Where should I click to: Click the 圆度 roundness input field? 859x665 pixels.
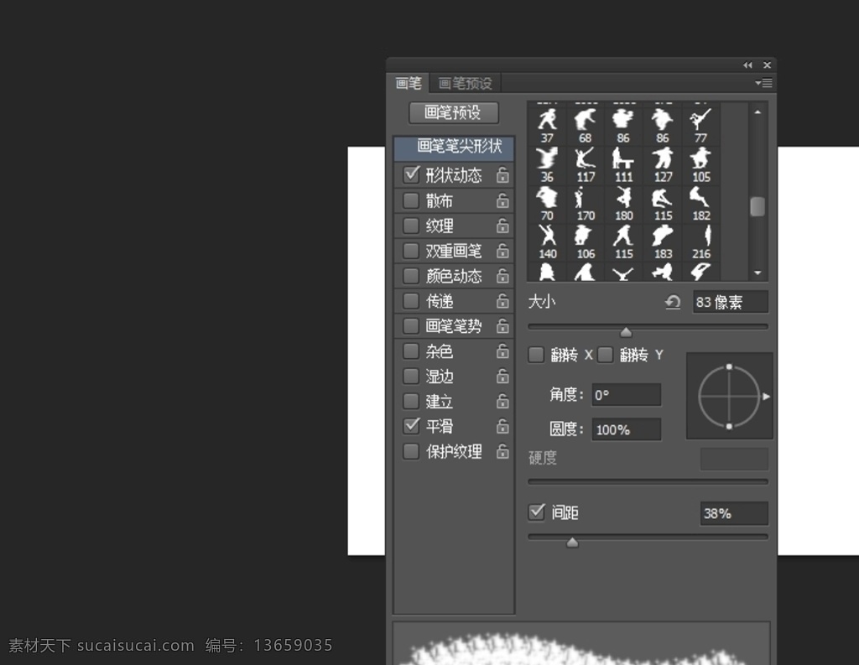point(626,429)
